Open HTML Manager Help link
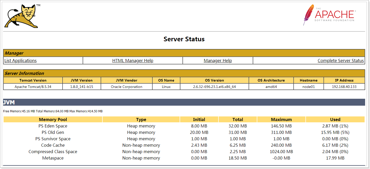Screen dimensions: 370x169 click(x=133, y=61)
